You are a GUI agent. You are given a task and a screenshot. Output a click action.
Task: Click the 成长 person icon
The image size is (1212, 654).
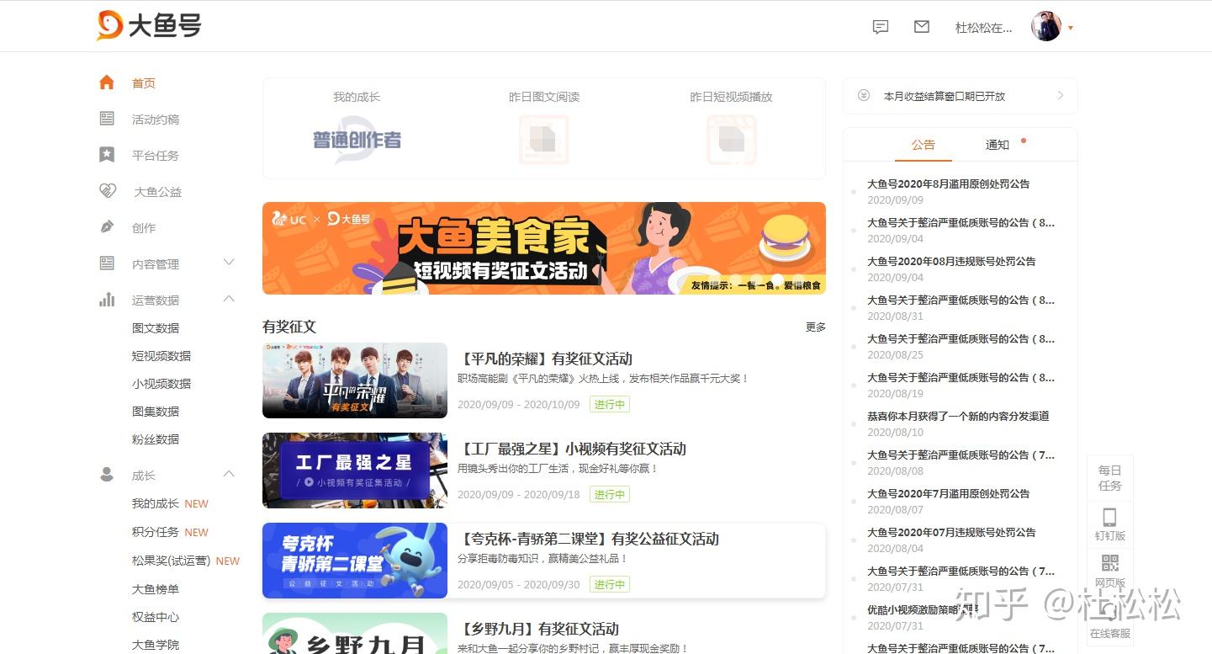point(107,475)
